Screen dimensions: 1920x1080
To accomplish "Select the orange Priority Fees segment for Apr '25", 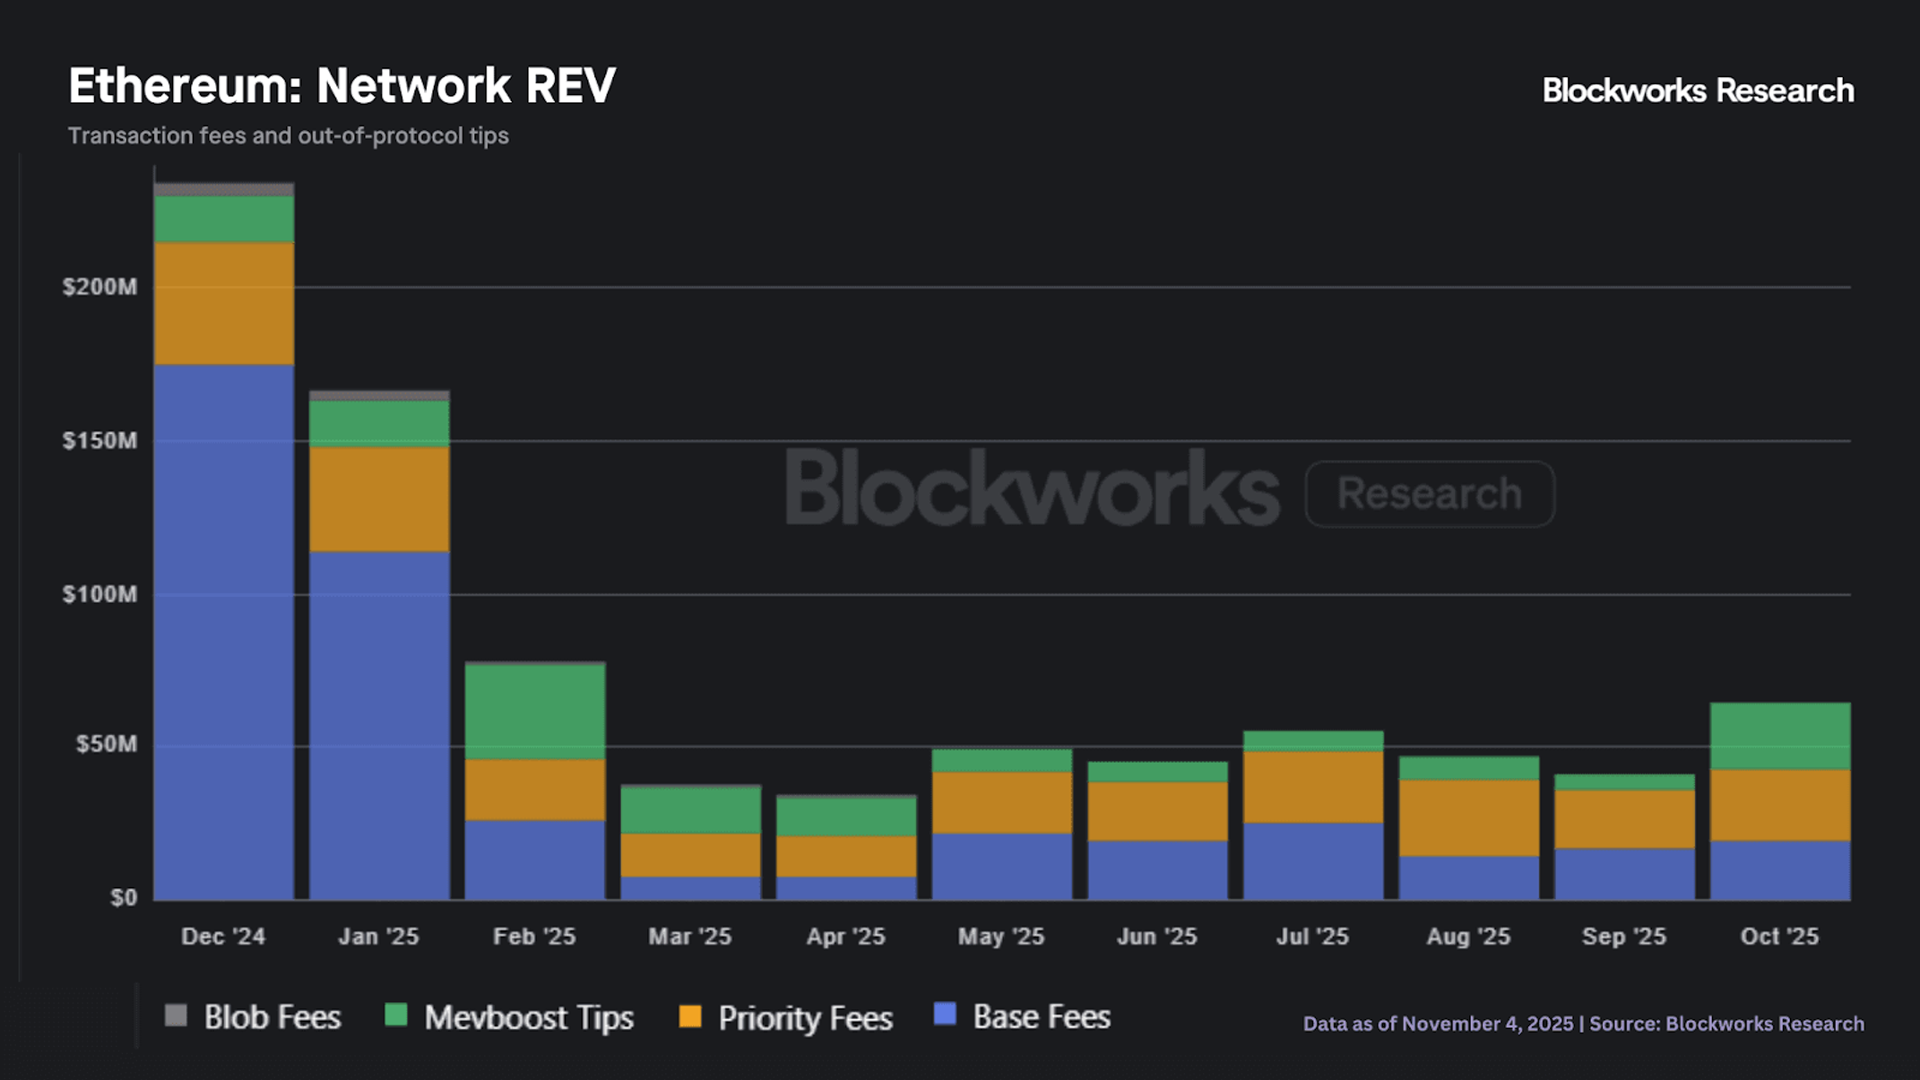I will click(846, 857).
